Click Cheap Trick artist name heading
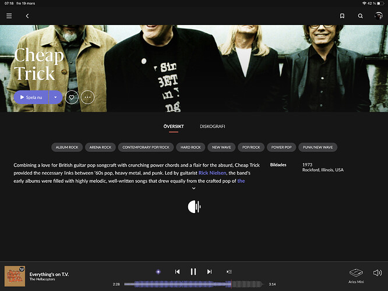 (39, 64)
